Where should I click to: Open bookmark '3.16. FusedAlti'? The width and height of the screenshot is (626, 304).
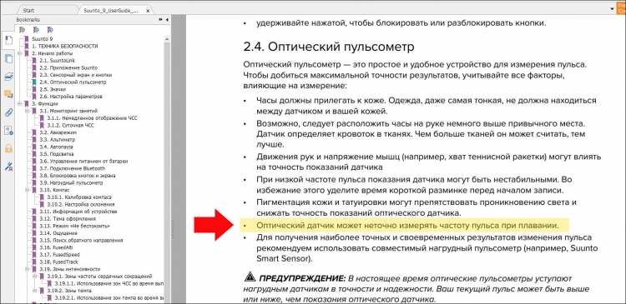coord(55,247)
